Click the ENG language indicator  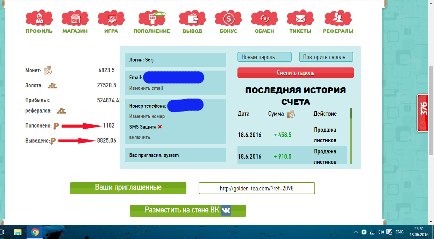click(399, 232)
